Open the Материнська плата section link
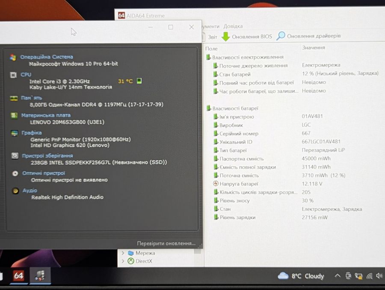Image resolution: width=385 pixels, height=290 pixels. click(x=46, y=115)
